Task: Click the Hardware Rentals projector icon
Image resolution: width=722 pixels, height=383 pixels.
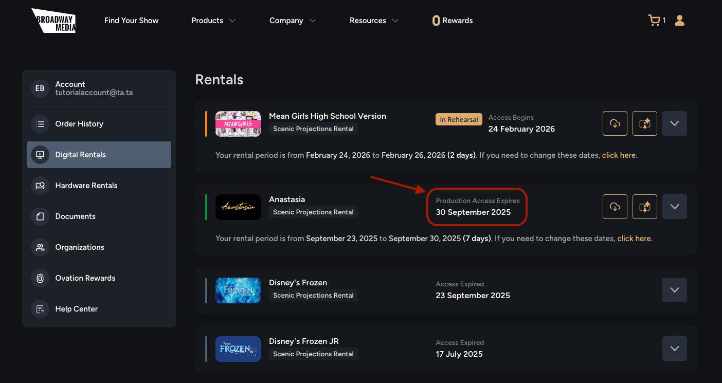Action: pyautogui.click(x=40, y=186)
